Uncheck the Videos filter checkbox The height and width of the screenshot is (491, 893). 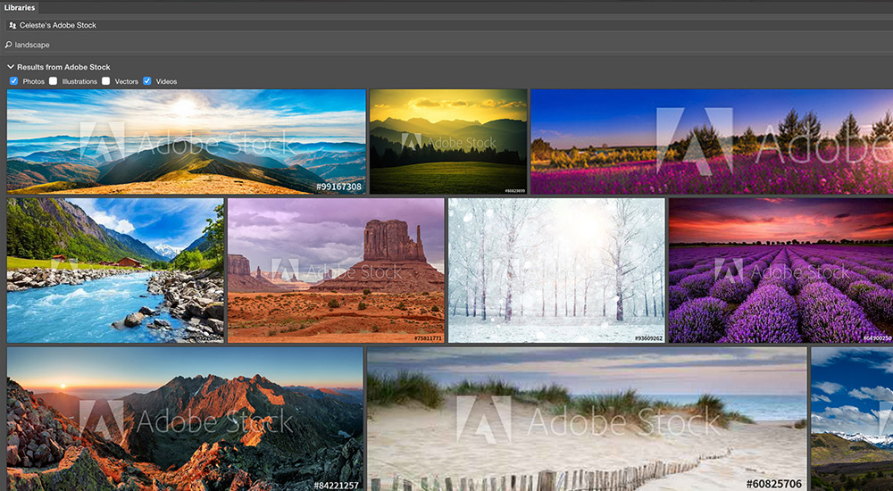147,81
